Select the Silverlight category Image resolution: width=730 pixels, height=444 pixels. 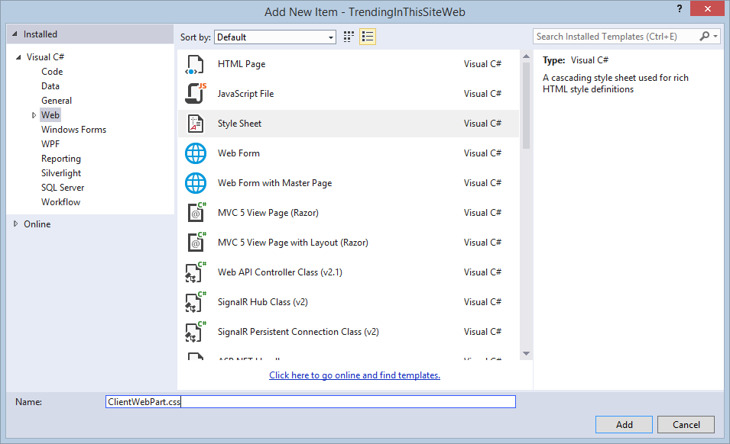[61, 172]
